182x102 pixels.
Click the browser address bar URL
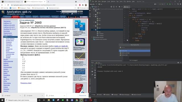(34, 5)
